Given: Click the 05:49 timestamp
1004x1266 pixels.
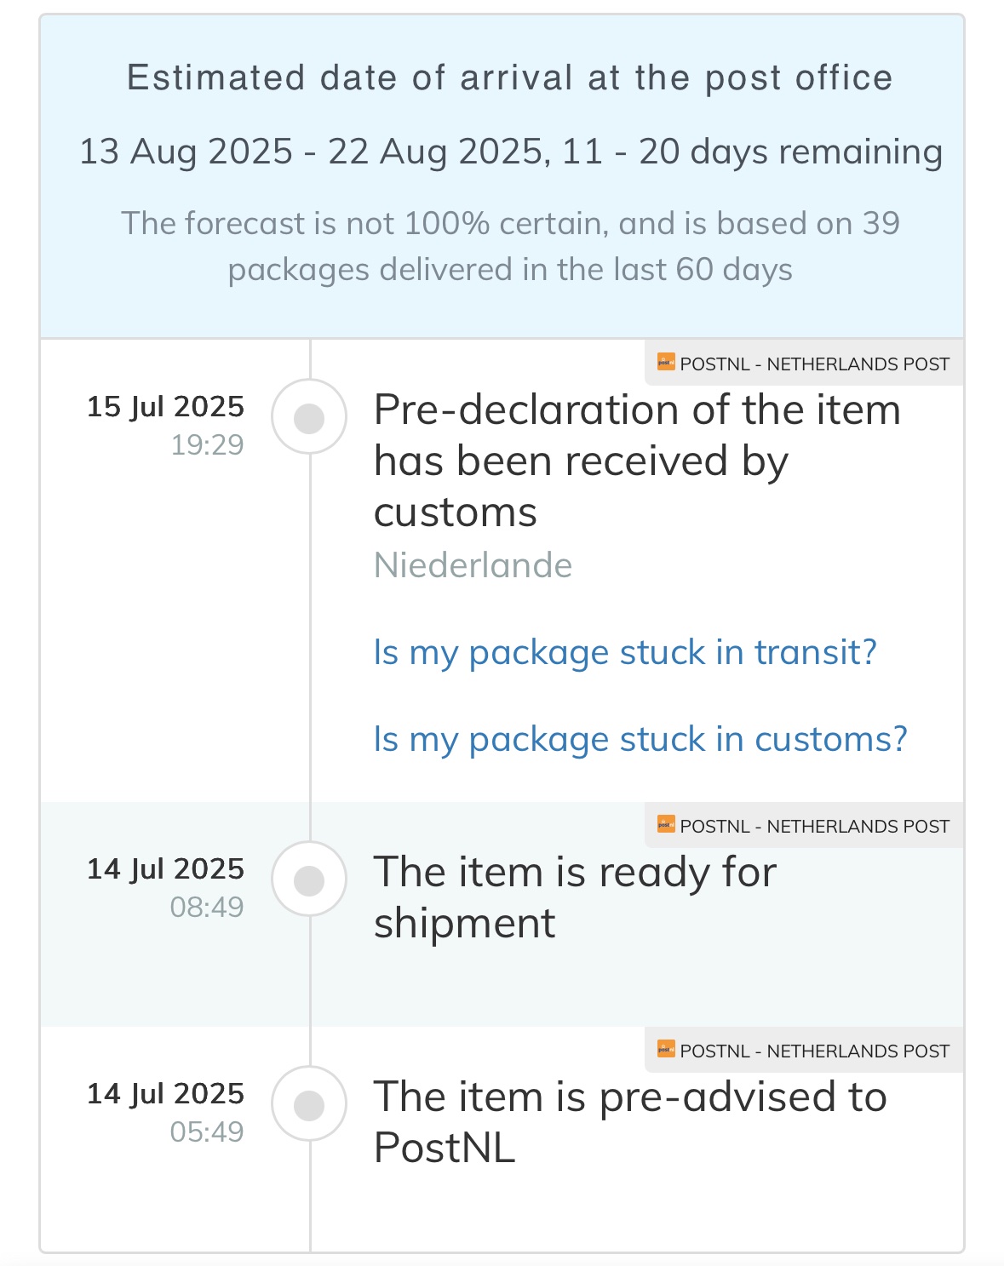Looking at the screenshot, I should click(207, 1132).
